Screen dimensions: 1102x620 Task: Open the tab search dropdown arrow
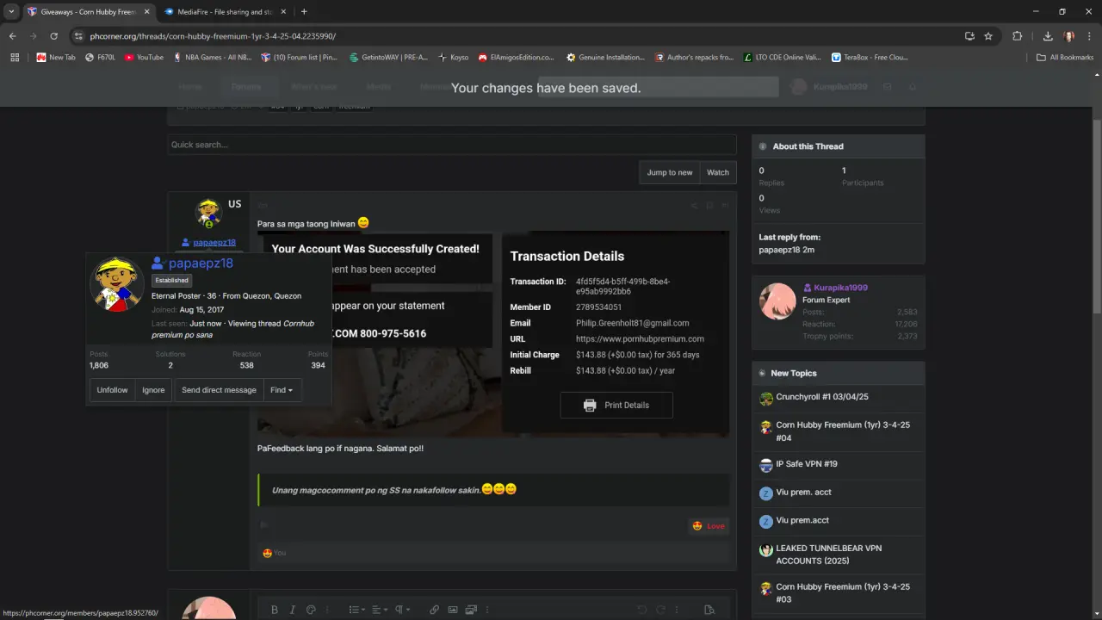11,12
